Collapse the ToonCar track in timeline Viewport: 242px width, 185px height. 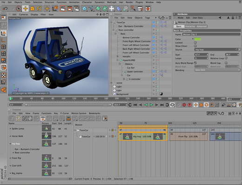coord(75,130)
